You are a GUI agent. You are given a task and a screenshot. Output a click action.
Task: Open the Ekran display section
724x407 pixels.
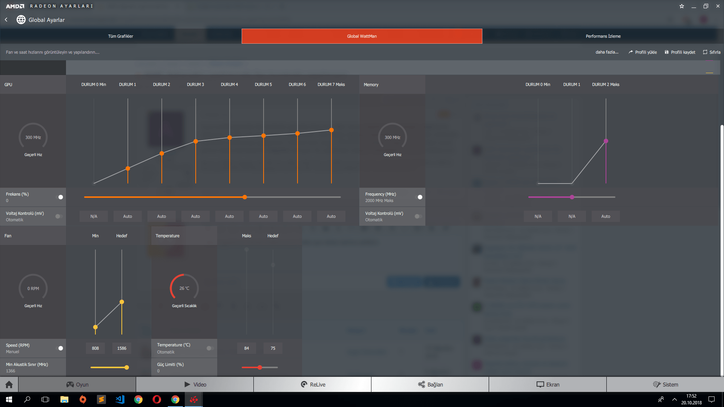pos(548,384)
